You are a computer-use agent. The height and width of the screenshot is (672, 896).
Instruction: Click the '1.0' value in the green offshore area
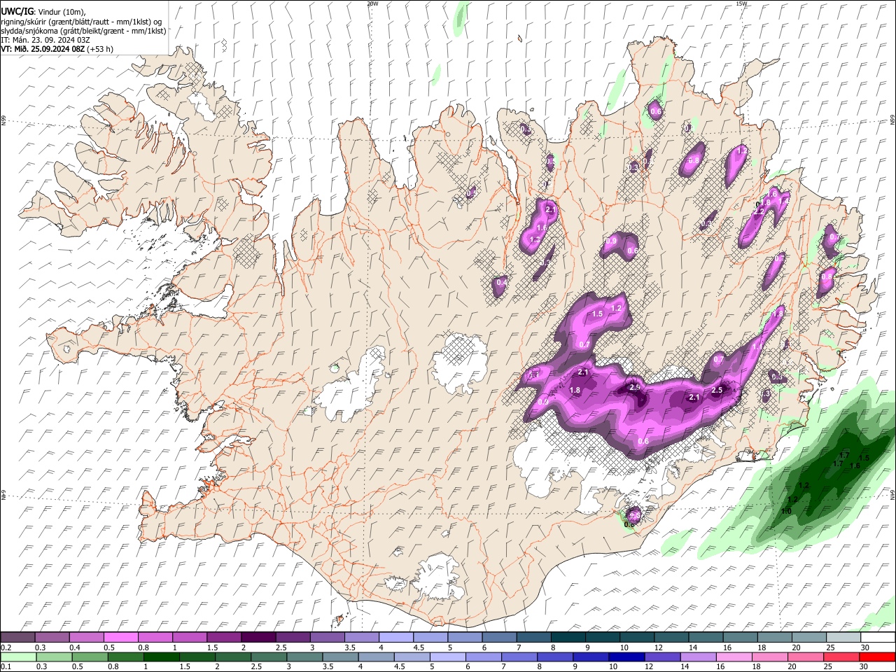click(786, 511)
